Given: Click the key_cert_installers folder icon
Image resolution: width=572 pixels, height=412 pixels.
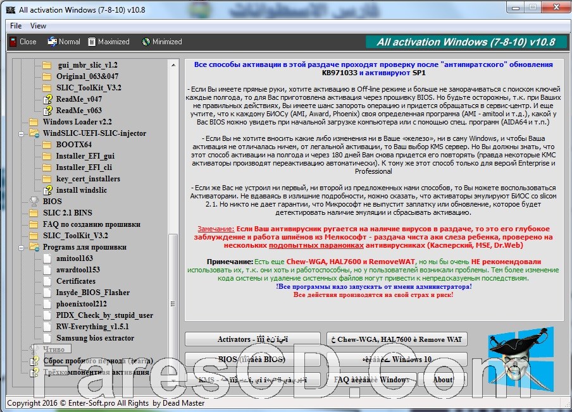Looking at the screenshot, I should click(x=47, y=179).
